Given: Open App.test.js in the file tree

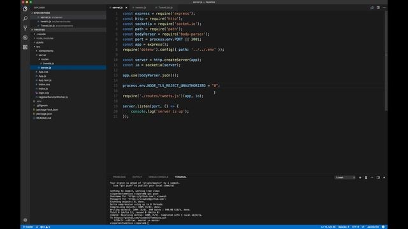Looking at the screenshot, I should (x=45, y=80).
